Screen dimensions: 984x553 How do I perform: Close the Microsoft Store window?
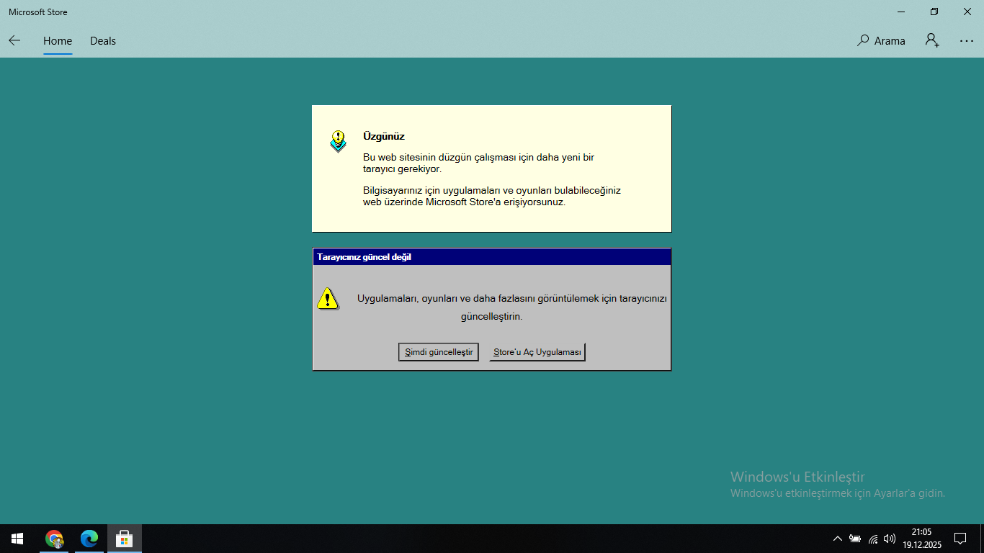[x=967, y=12]
